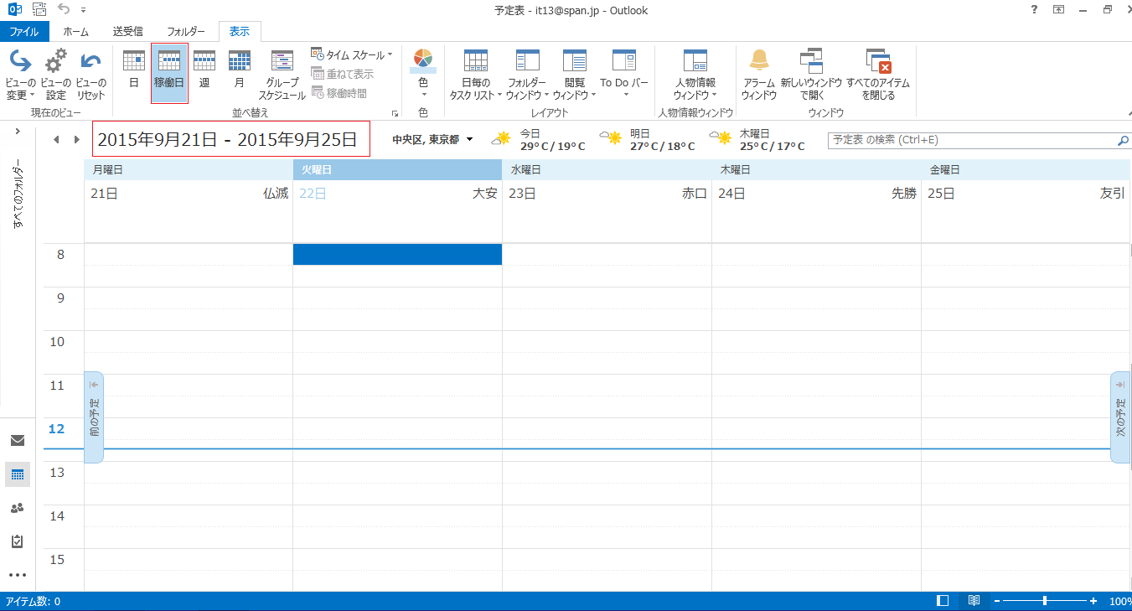
Task: Switch to 週 (Week) calendar view
Action: pyautogui.click(x=204, y=70)
